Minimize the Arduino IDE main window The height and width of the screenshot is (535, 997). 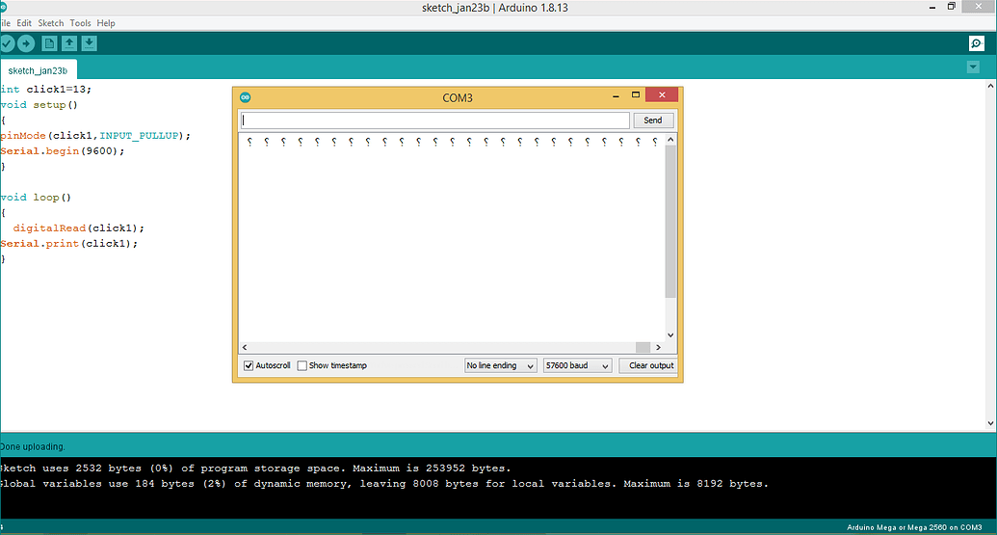tap(932, 8)
